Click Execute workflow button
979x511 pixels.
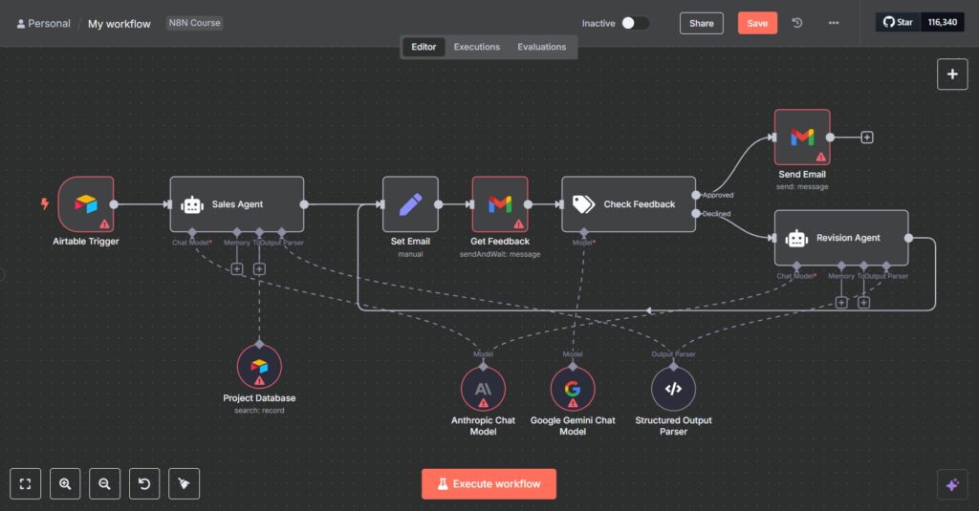(x=489, y=483)
